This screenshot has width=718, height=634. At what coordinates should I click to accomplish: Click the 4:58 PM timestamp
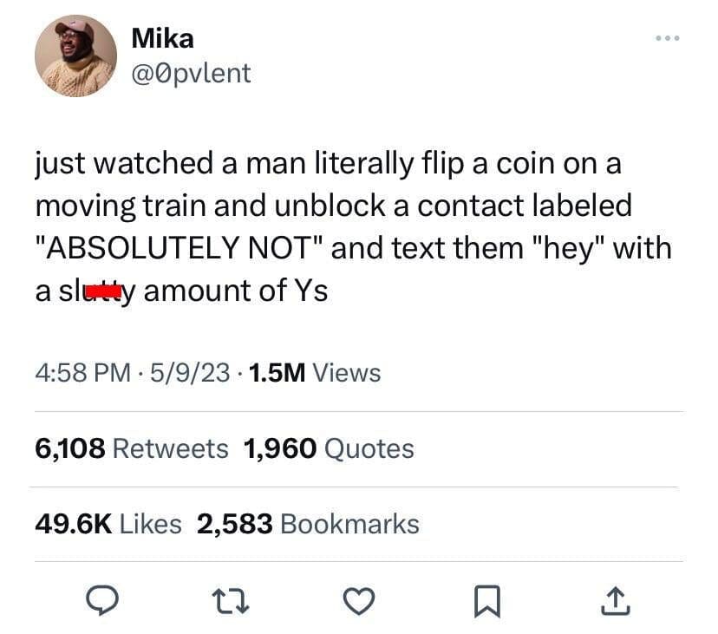[83, 372]
